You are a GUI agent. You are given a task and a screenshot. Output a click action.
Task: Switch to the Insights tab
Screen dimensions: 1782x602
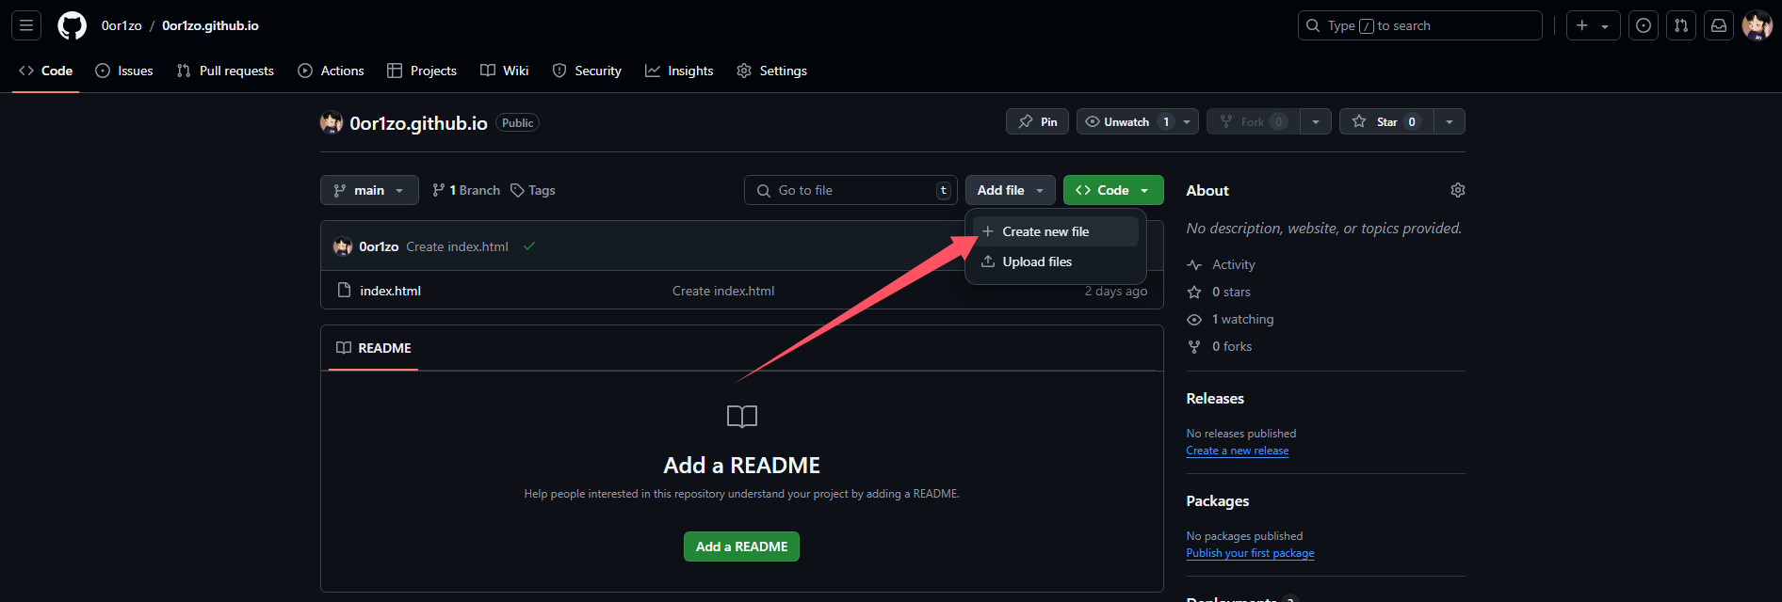coord(679,71)
